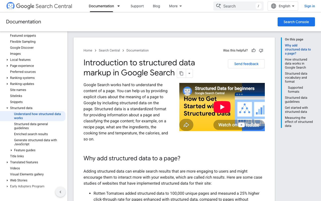Open the copy page options dropdown arrow
The height and width of the screenshot is (201, 321).
point(189,73)
